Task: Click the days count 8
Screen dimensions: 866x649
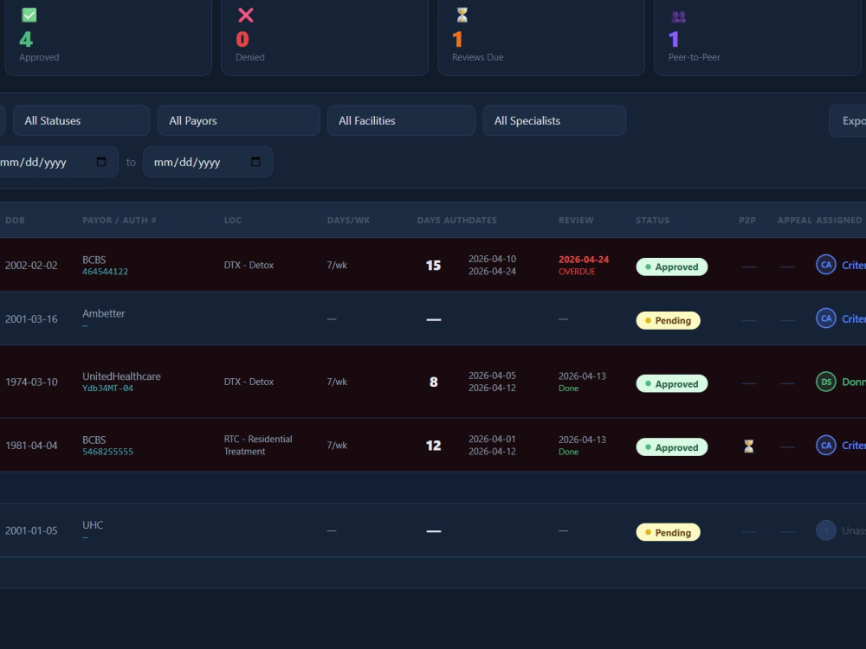Action: 434,382
